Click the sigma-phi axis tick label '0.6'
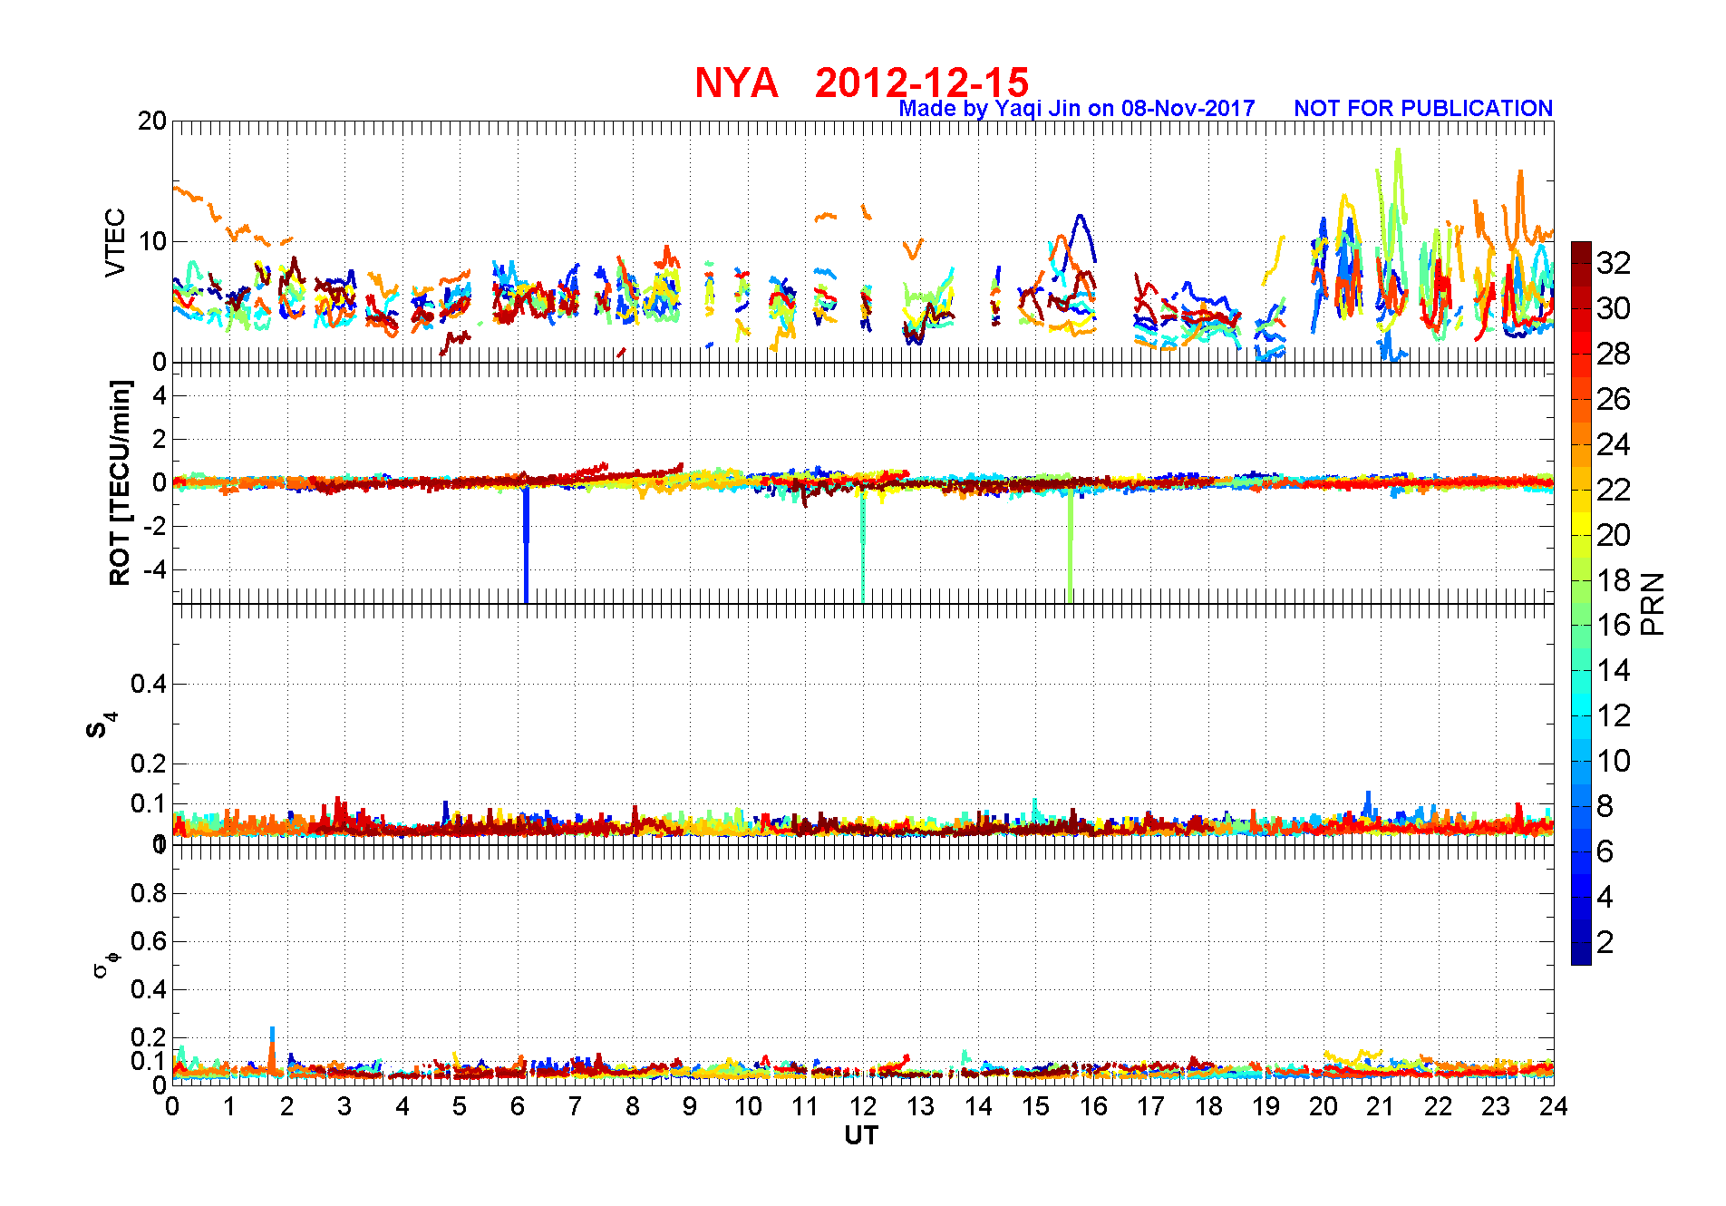The image size is (1726, 1206). click(x=150, y=941)
